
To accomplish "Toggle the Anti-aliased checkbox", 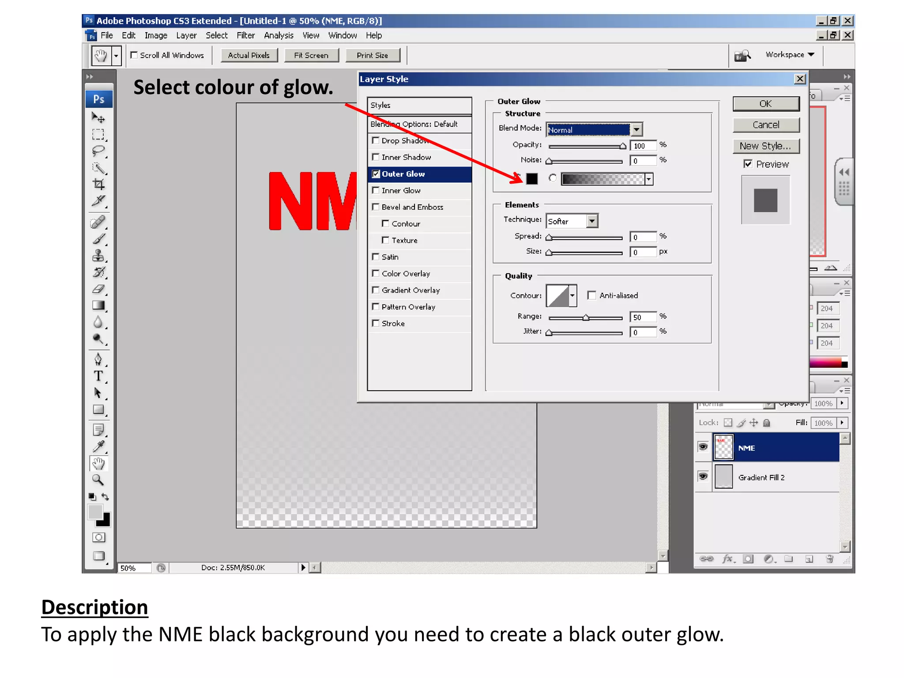I will (592, 295).
